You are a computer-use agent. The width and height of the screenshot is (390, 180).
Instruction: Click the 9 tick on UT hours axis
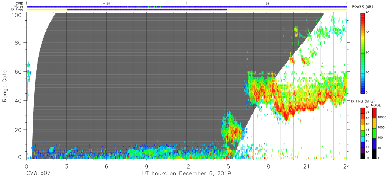(x=147, y=166)
